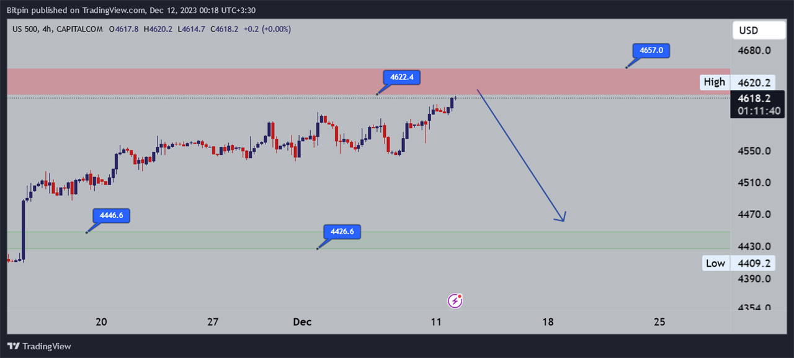Viewport: 794px width, 358px height.
Task: Click the Dec label on time axis
Action: (x=302, y=322)
